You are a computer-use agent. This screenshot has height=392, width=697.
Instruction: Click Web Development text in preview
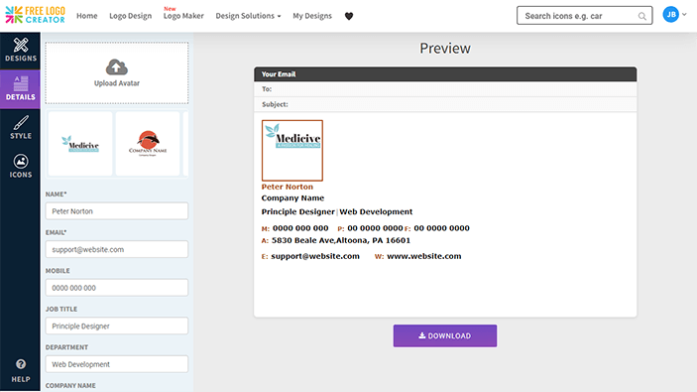(x=376, y=211)
